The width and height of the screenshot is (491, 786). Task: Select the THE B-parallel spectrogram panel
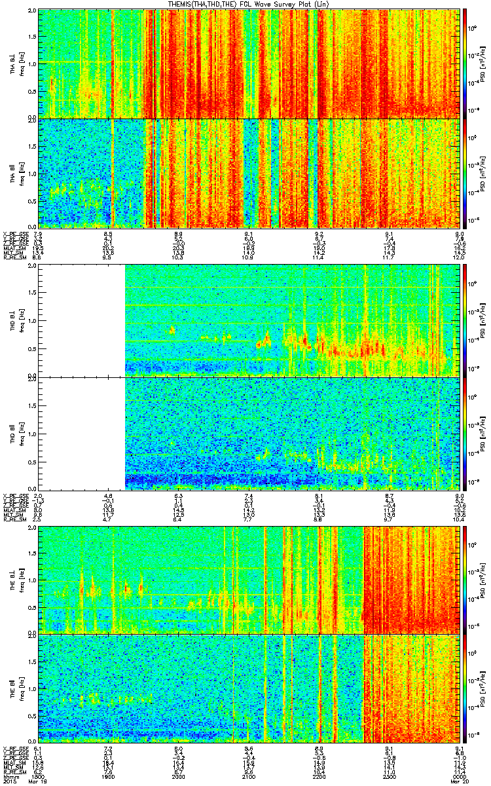pos(248,687)
